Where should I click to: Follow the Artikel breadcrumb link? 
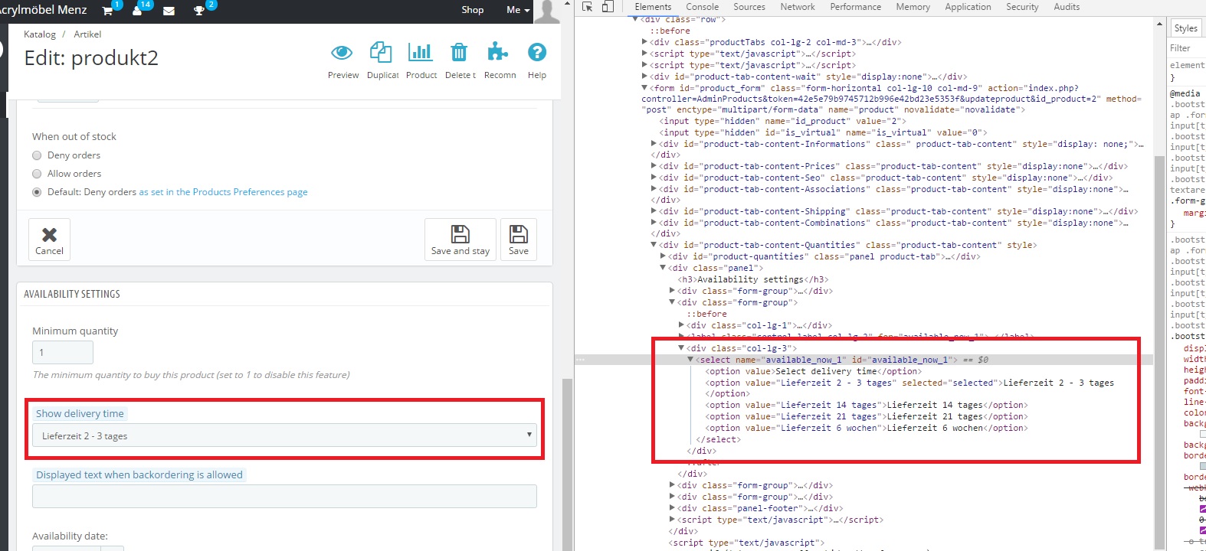pyautogui.click(x=87, y=34)
